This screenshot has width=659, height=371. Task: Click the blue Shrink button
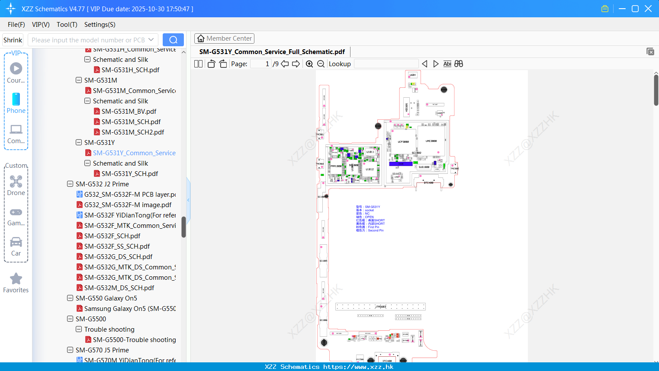[x=13, y=39]
